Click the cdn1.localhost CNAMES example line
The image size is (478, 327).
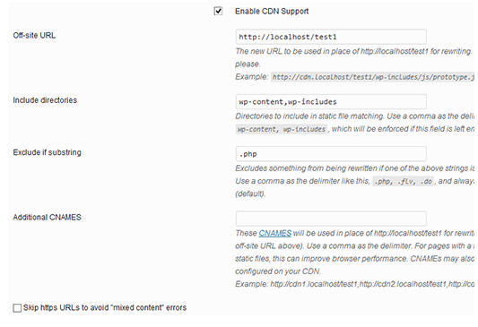pos(355,284)
